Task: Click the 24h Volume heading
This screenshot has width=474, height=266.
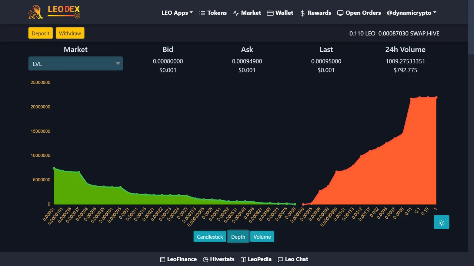Action: pyautogui.click(x=405, y=50)
